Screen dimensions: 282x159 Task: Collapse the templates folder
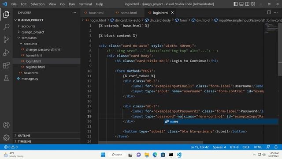(19, 38)
